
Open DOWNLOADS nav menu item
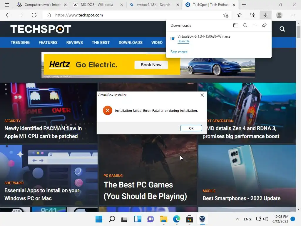(131, 42)
